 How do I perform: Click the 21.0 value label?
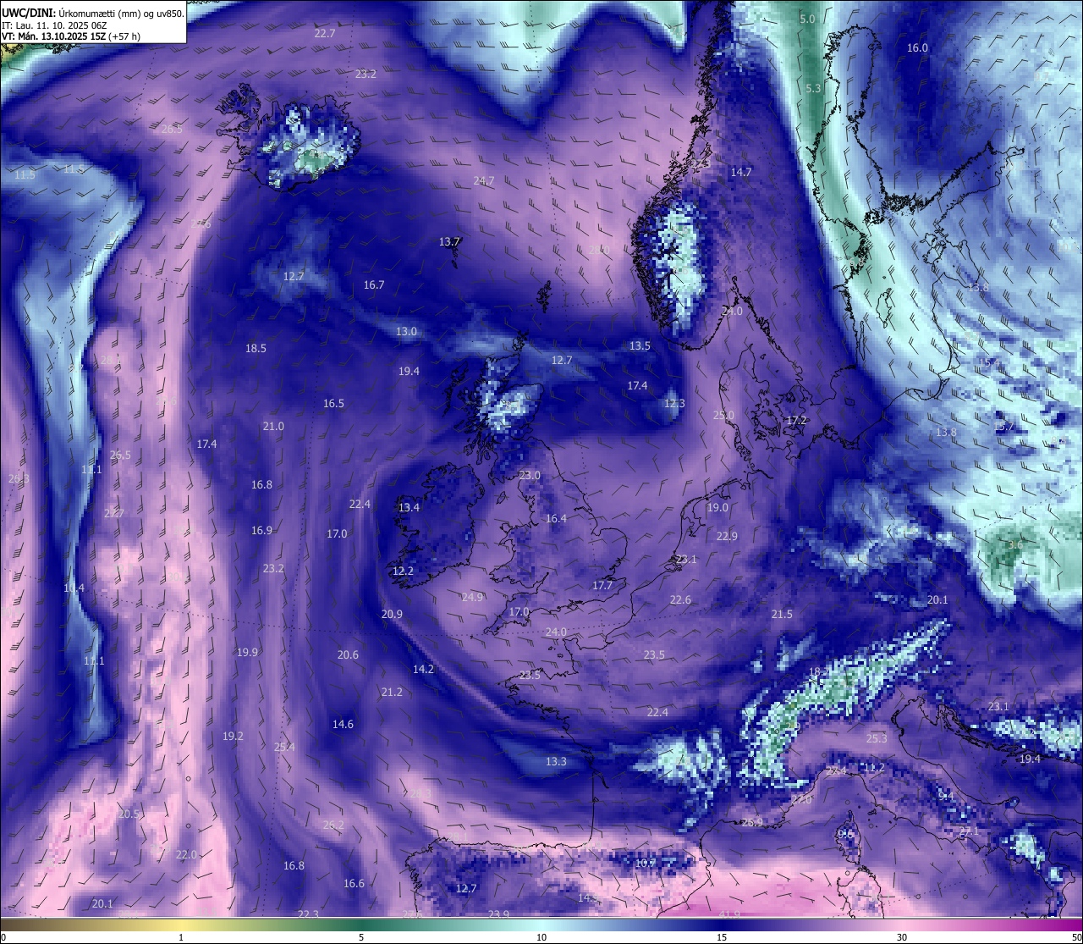[x=273, y=427]
